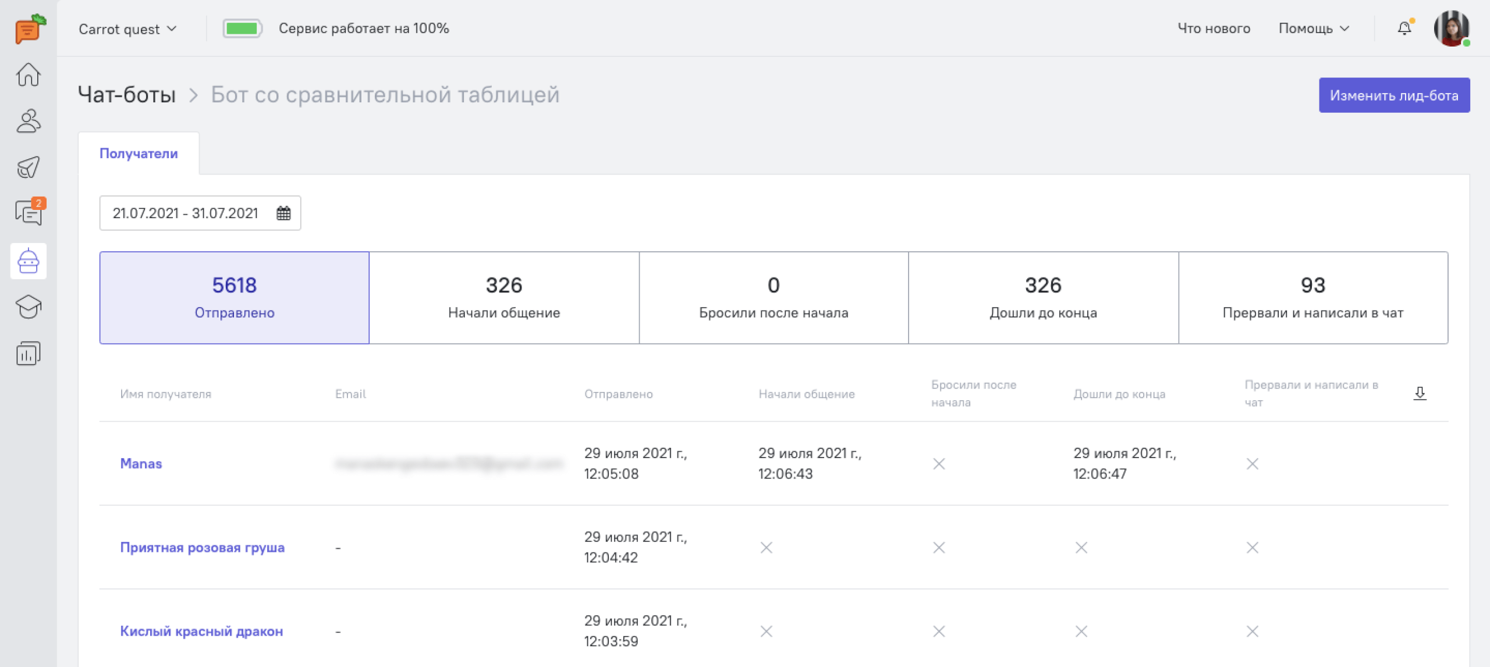Expand the Помощь help dropdown

(x=1313, y=28)
